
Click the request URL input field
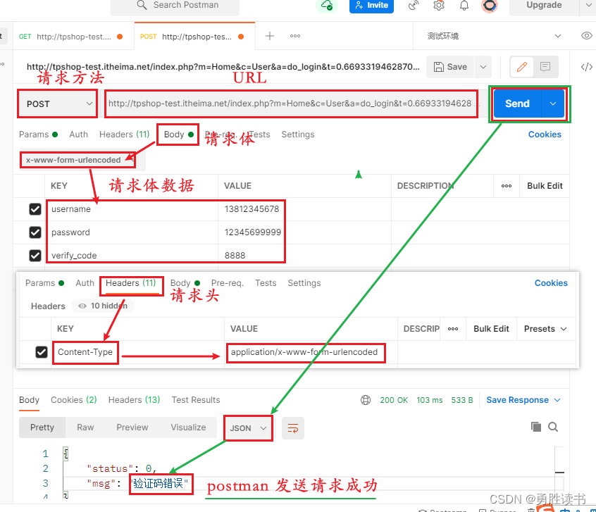tap(291, 104)
